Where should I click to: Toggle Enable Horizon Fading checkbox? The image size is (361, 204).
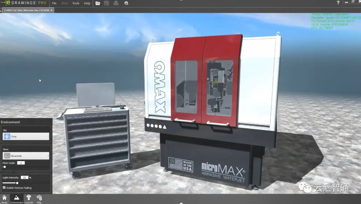tap(4, 188)
